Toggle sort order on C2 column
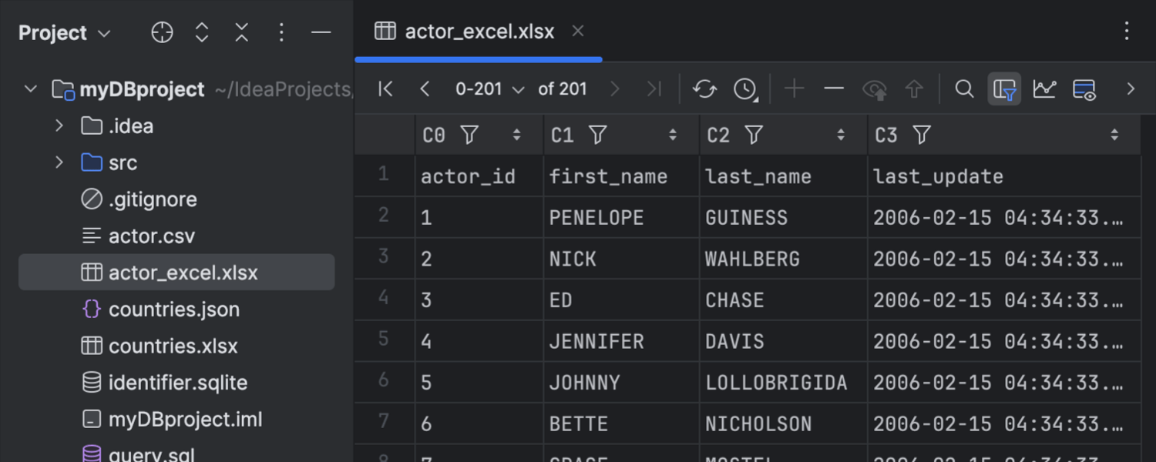 (x=841, y=136)
